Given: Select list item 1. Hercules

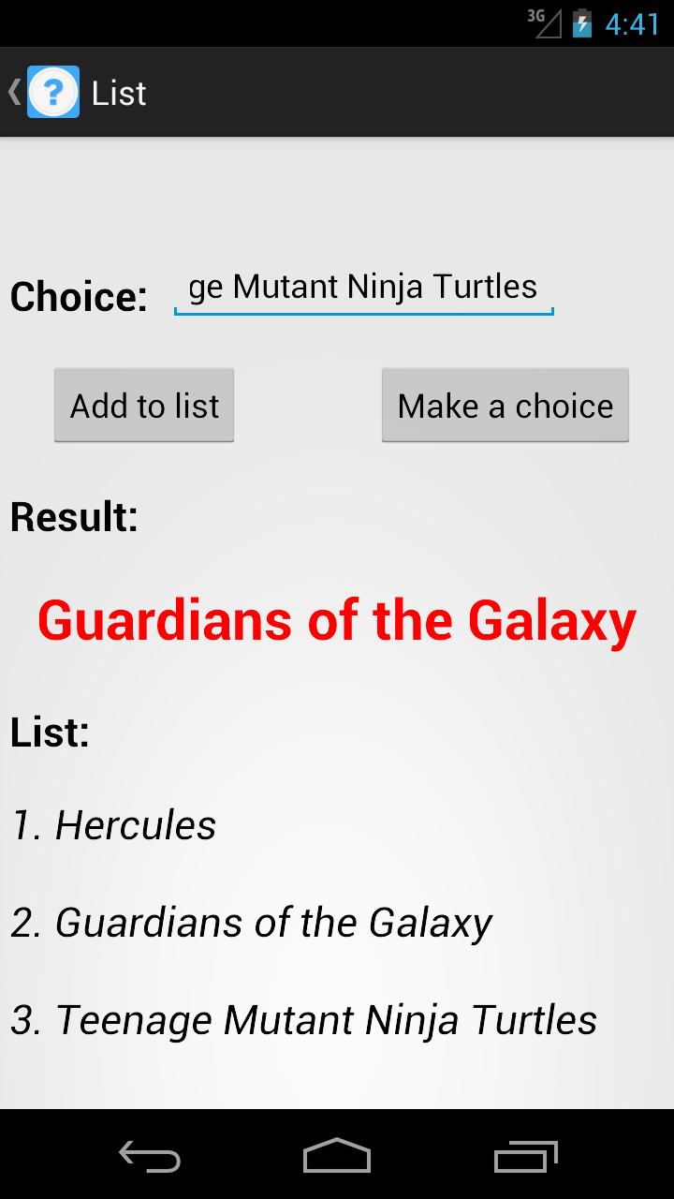Looking at the screenshot, I should (x=114, y=825).
